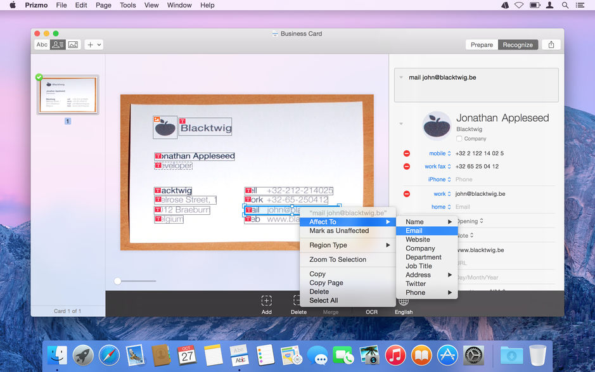
Task: Select the contact-card region tool
Action: tap(56, 44)
